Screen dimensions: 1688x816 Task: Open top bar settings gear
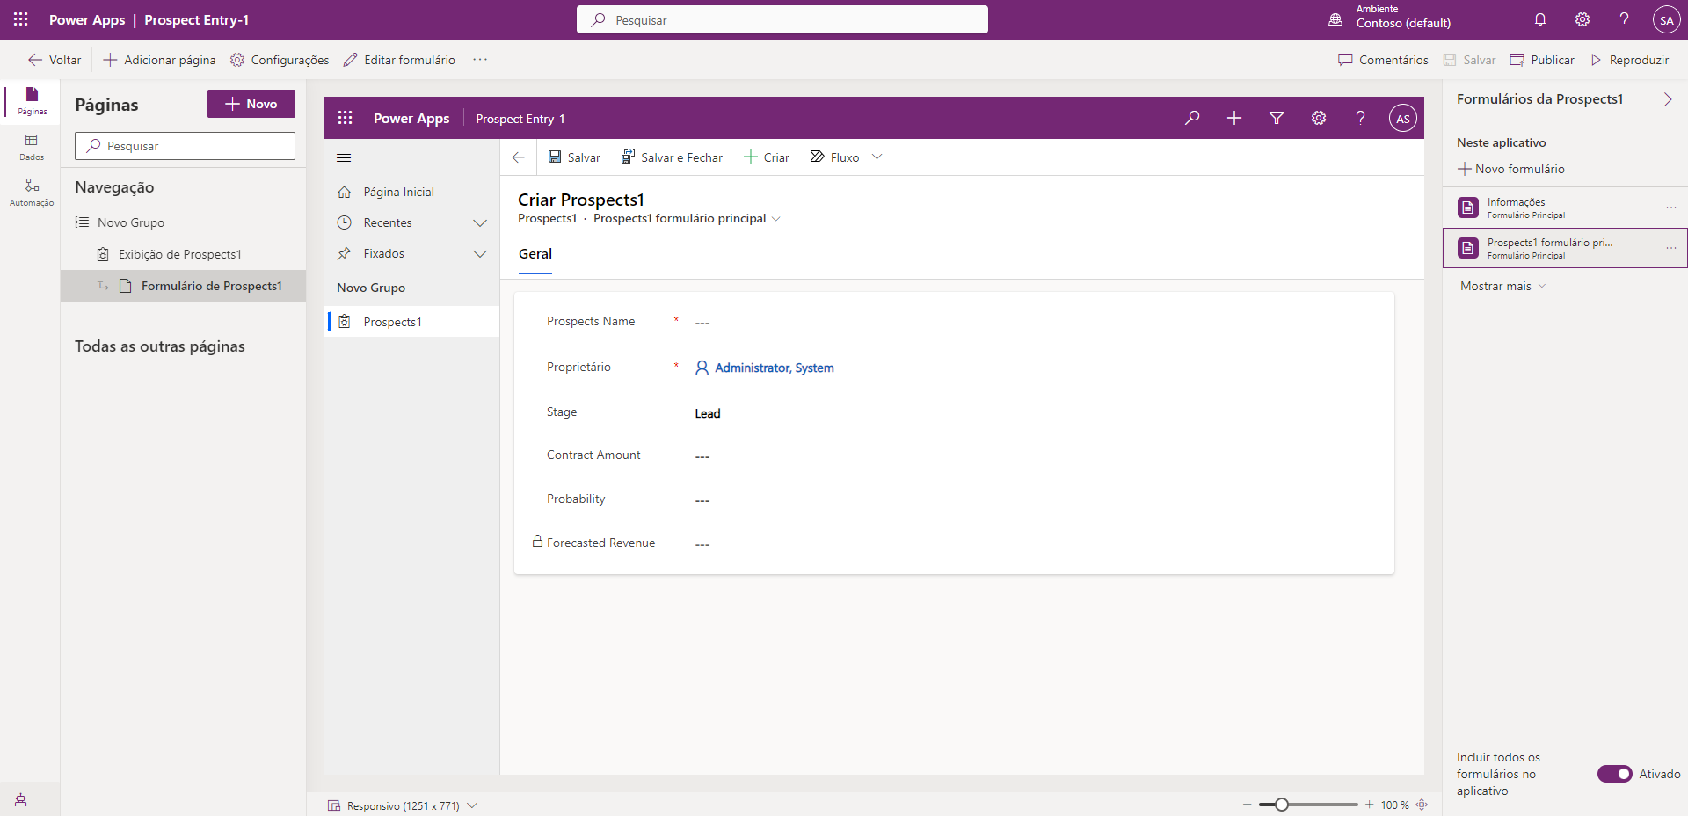click(1582, 19)
